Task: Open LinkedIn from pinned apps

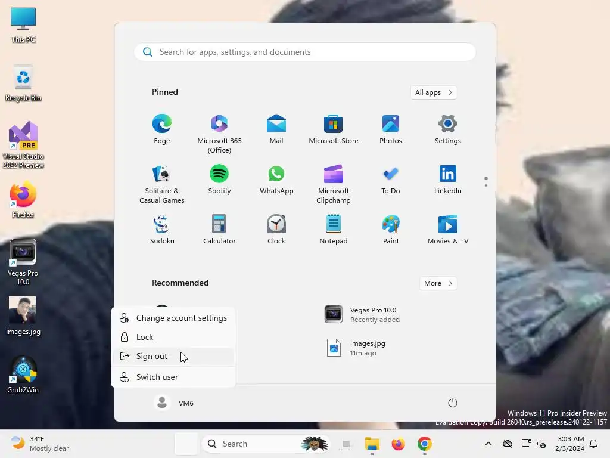Action: (x=448, y=180)
